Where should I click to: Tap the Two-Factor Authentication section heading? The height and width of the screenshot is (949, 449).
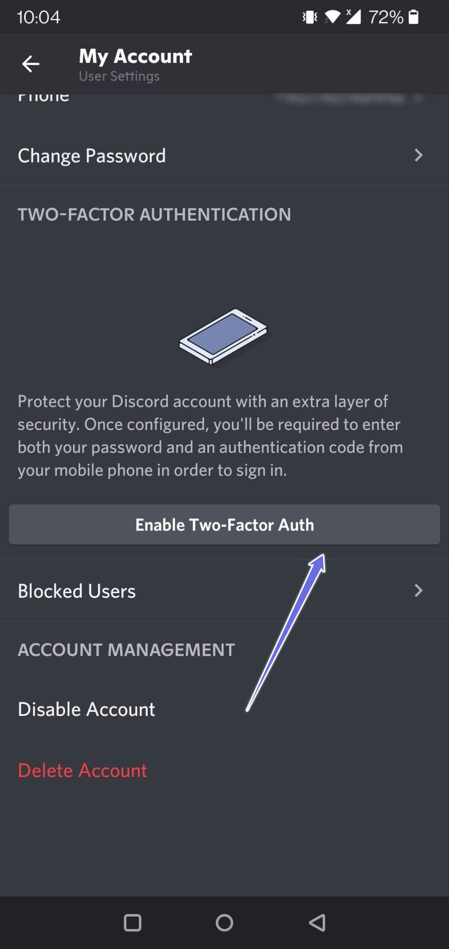154,215
